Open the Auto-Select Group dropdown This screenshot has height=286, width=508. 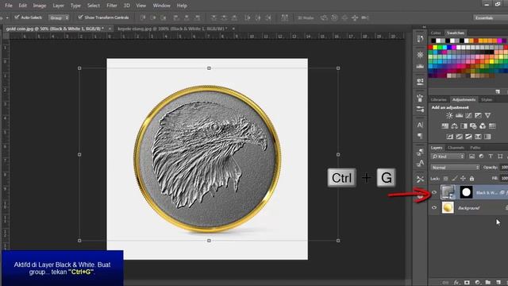(59, 17)
